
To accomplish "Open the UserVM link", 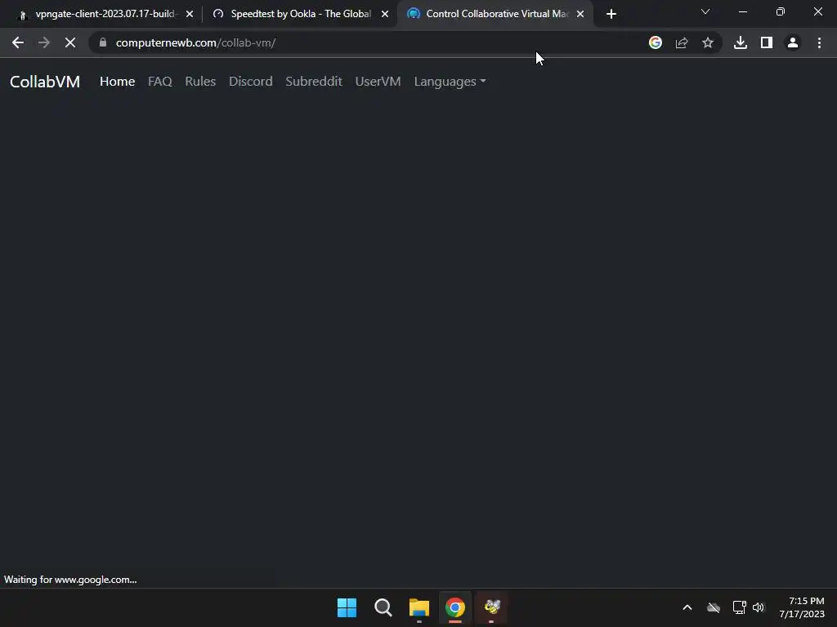I will click(378, 82).
